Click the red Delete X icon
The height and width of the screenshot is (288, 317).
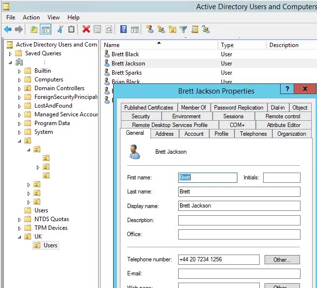[86, 30]
